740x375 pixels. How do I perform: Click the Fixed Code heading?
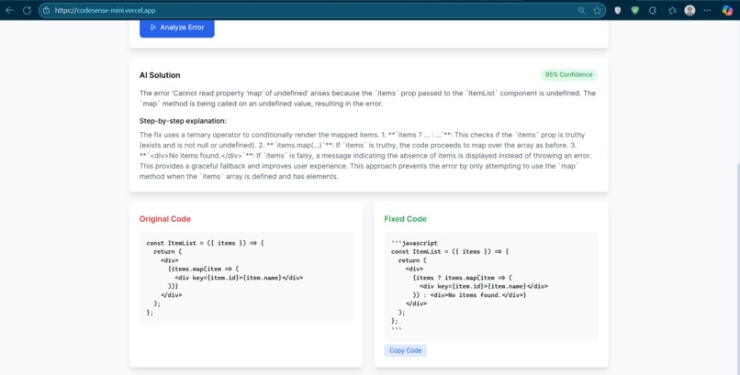click(x=405, y=219)
